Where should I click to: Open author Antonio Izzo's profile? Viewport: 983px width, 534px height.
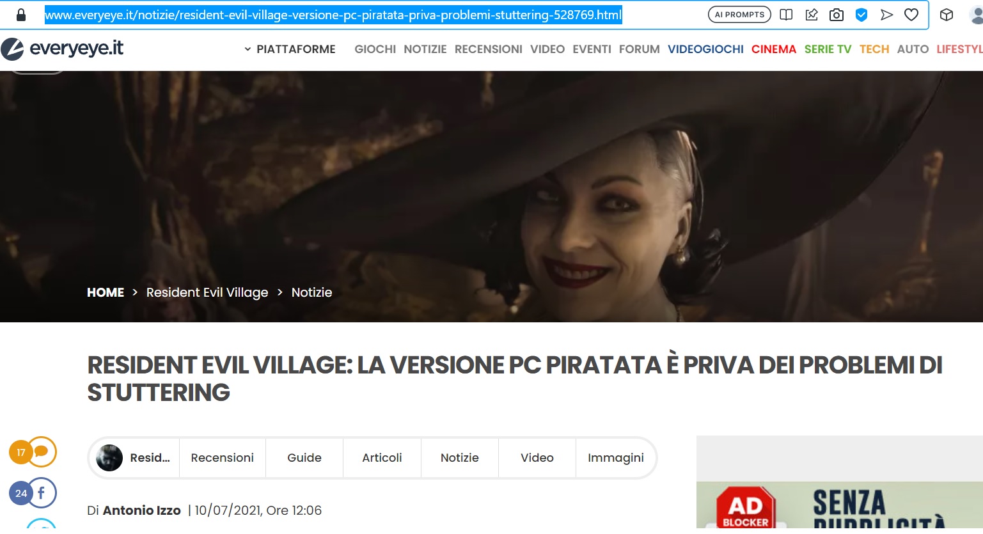(142, 510)
